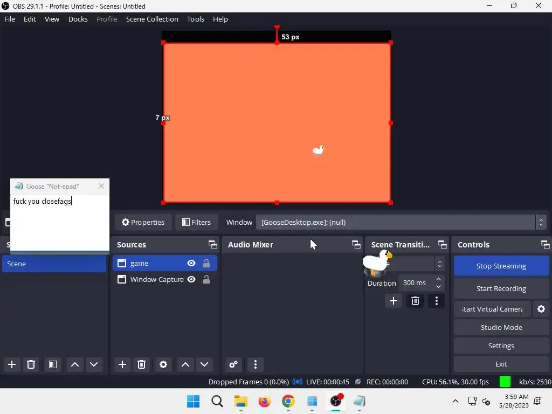Toggle visibility of game source
The height and width of the screenshot is (414, 552).
[x=191, y=263]
